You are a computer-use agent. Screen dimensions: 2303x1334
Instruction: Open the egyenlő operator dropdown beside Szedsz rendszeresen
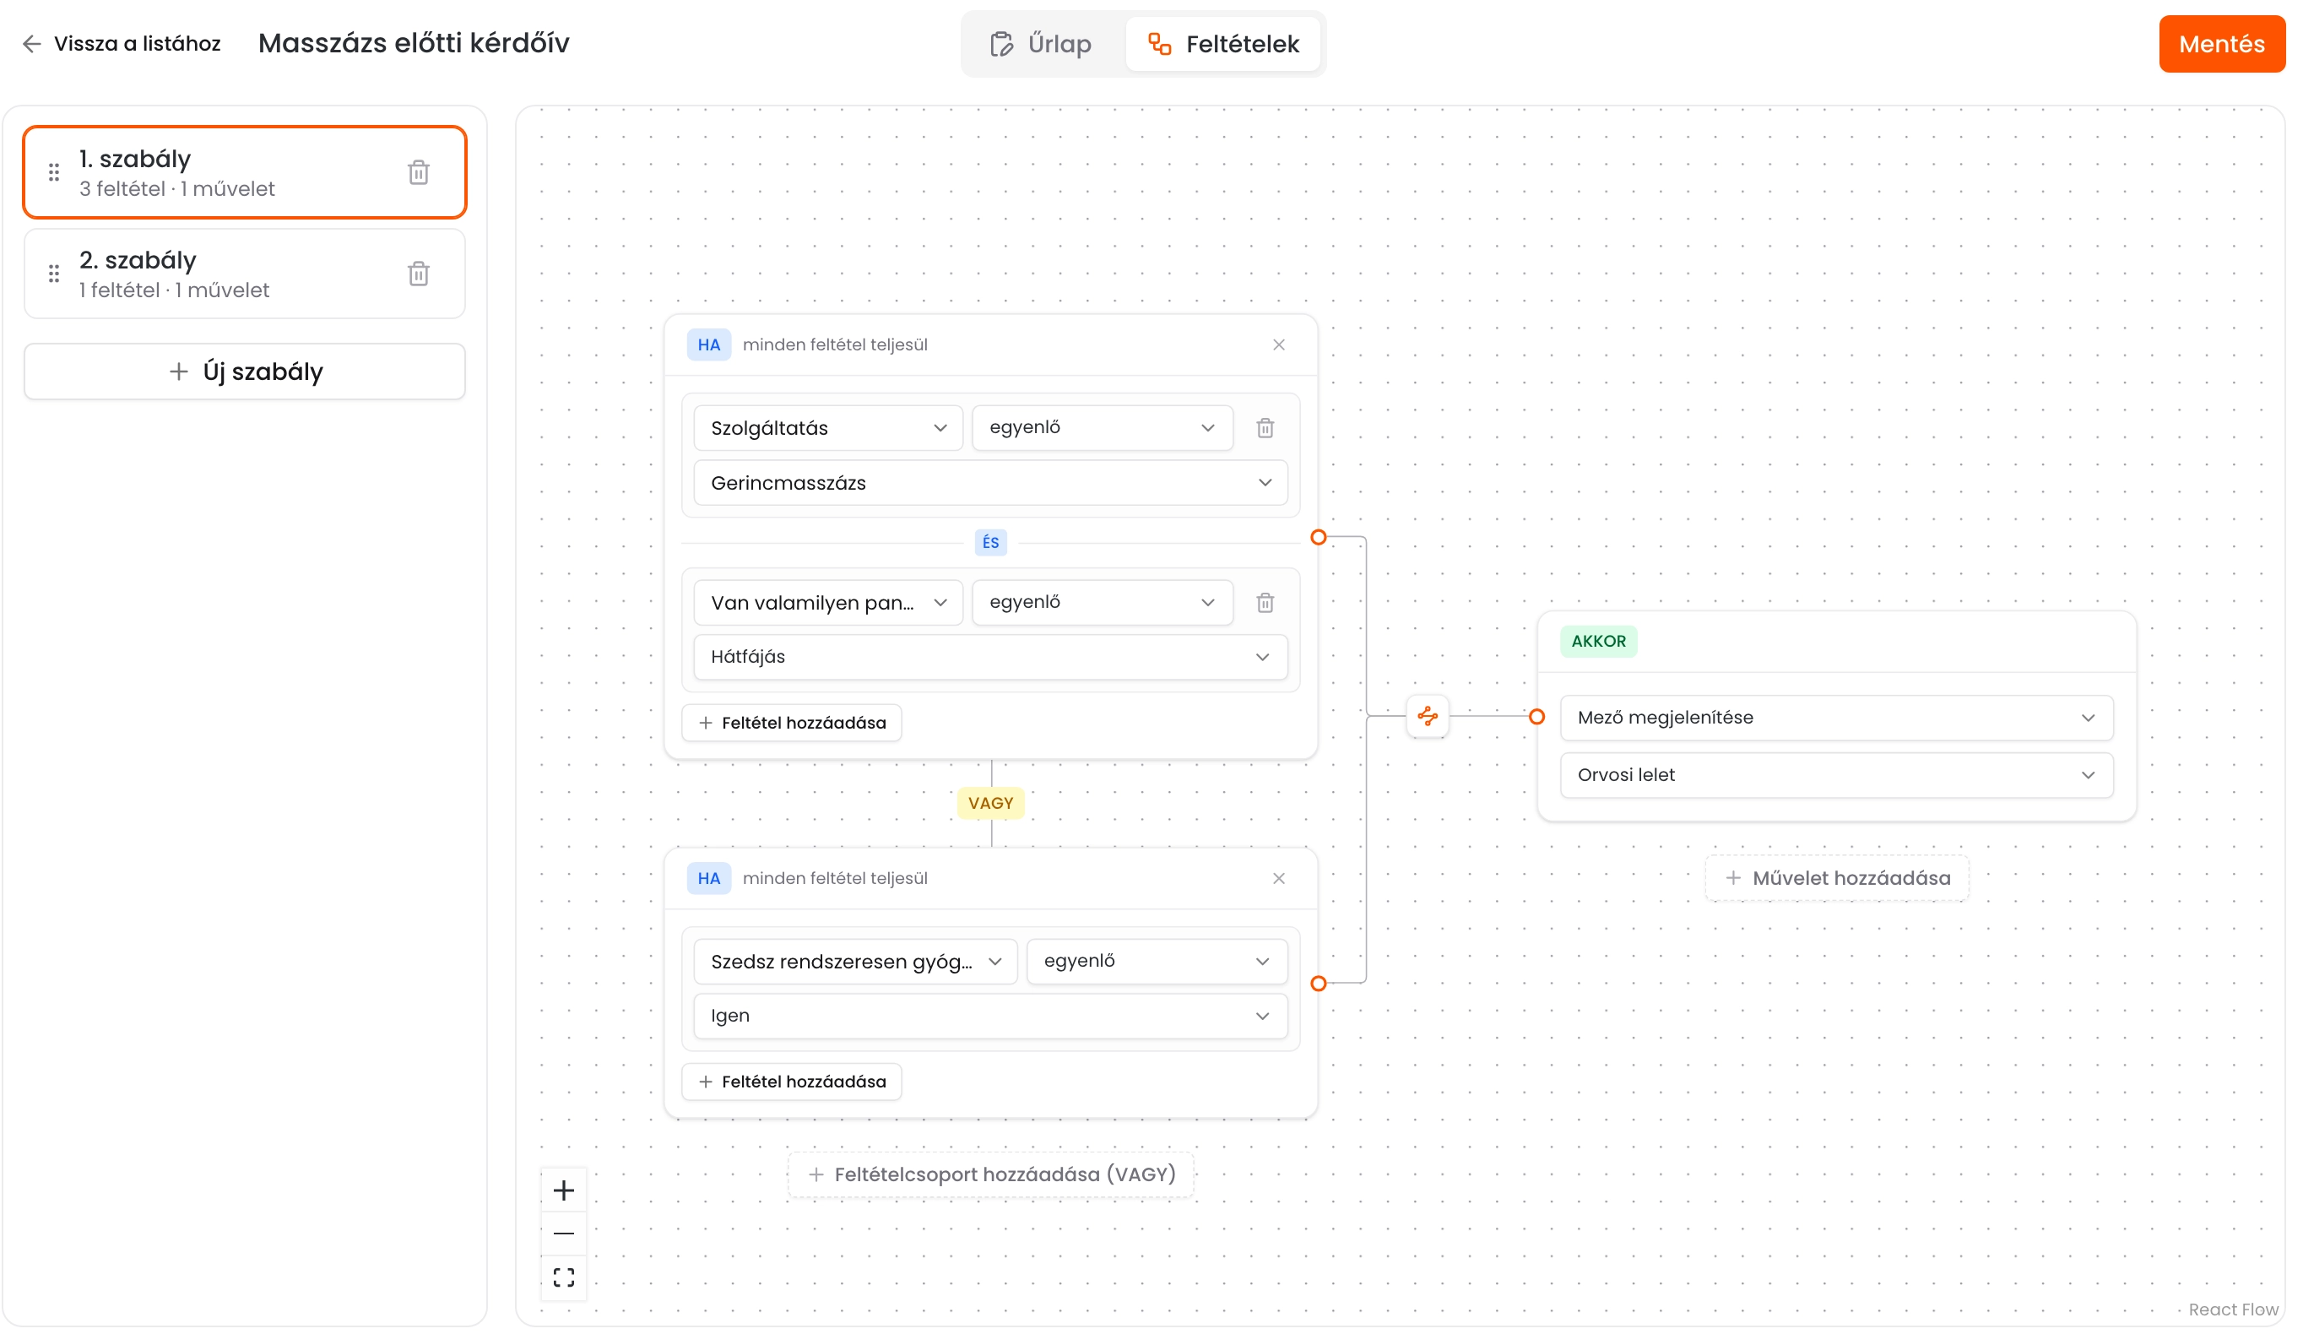(1157, 961)
